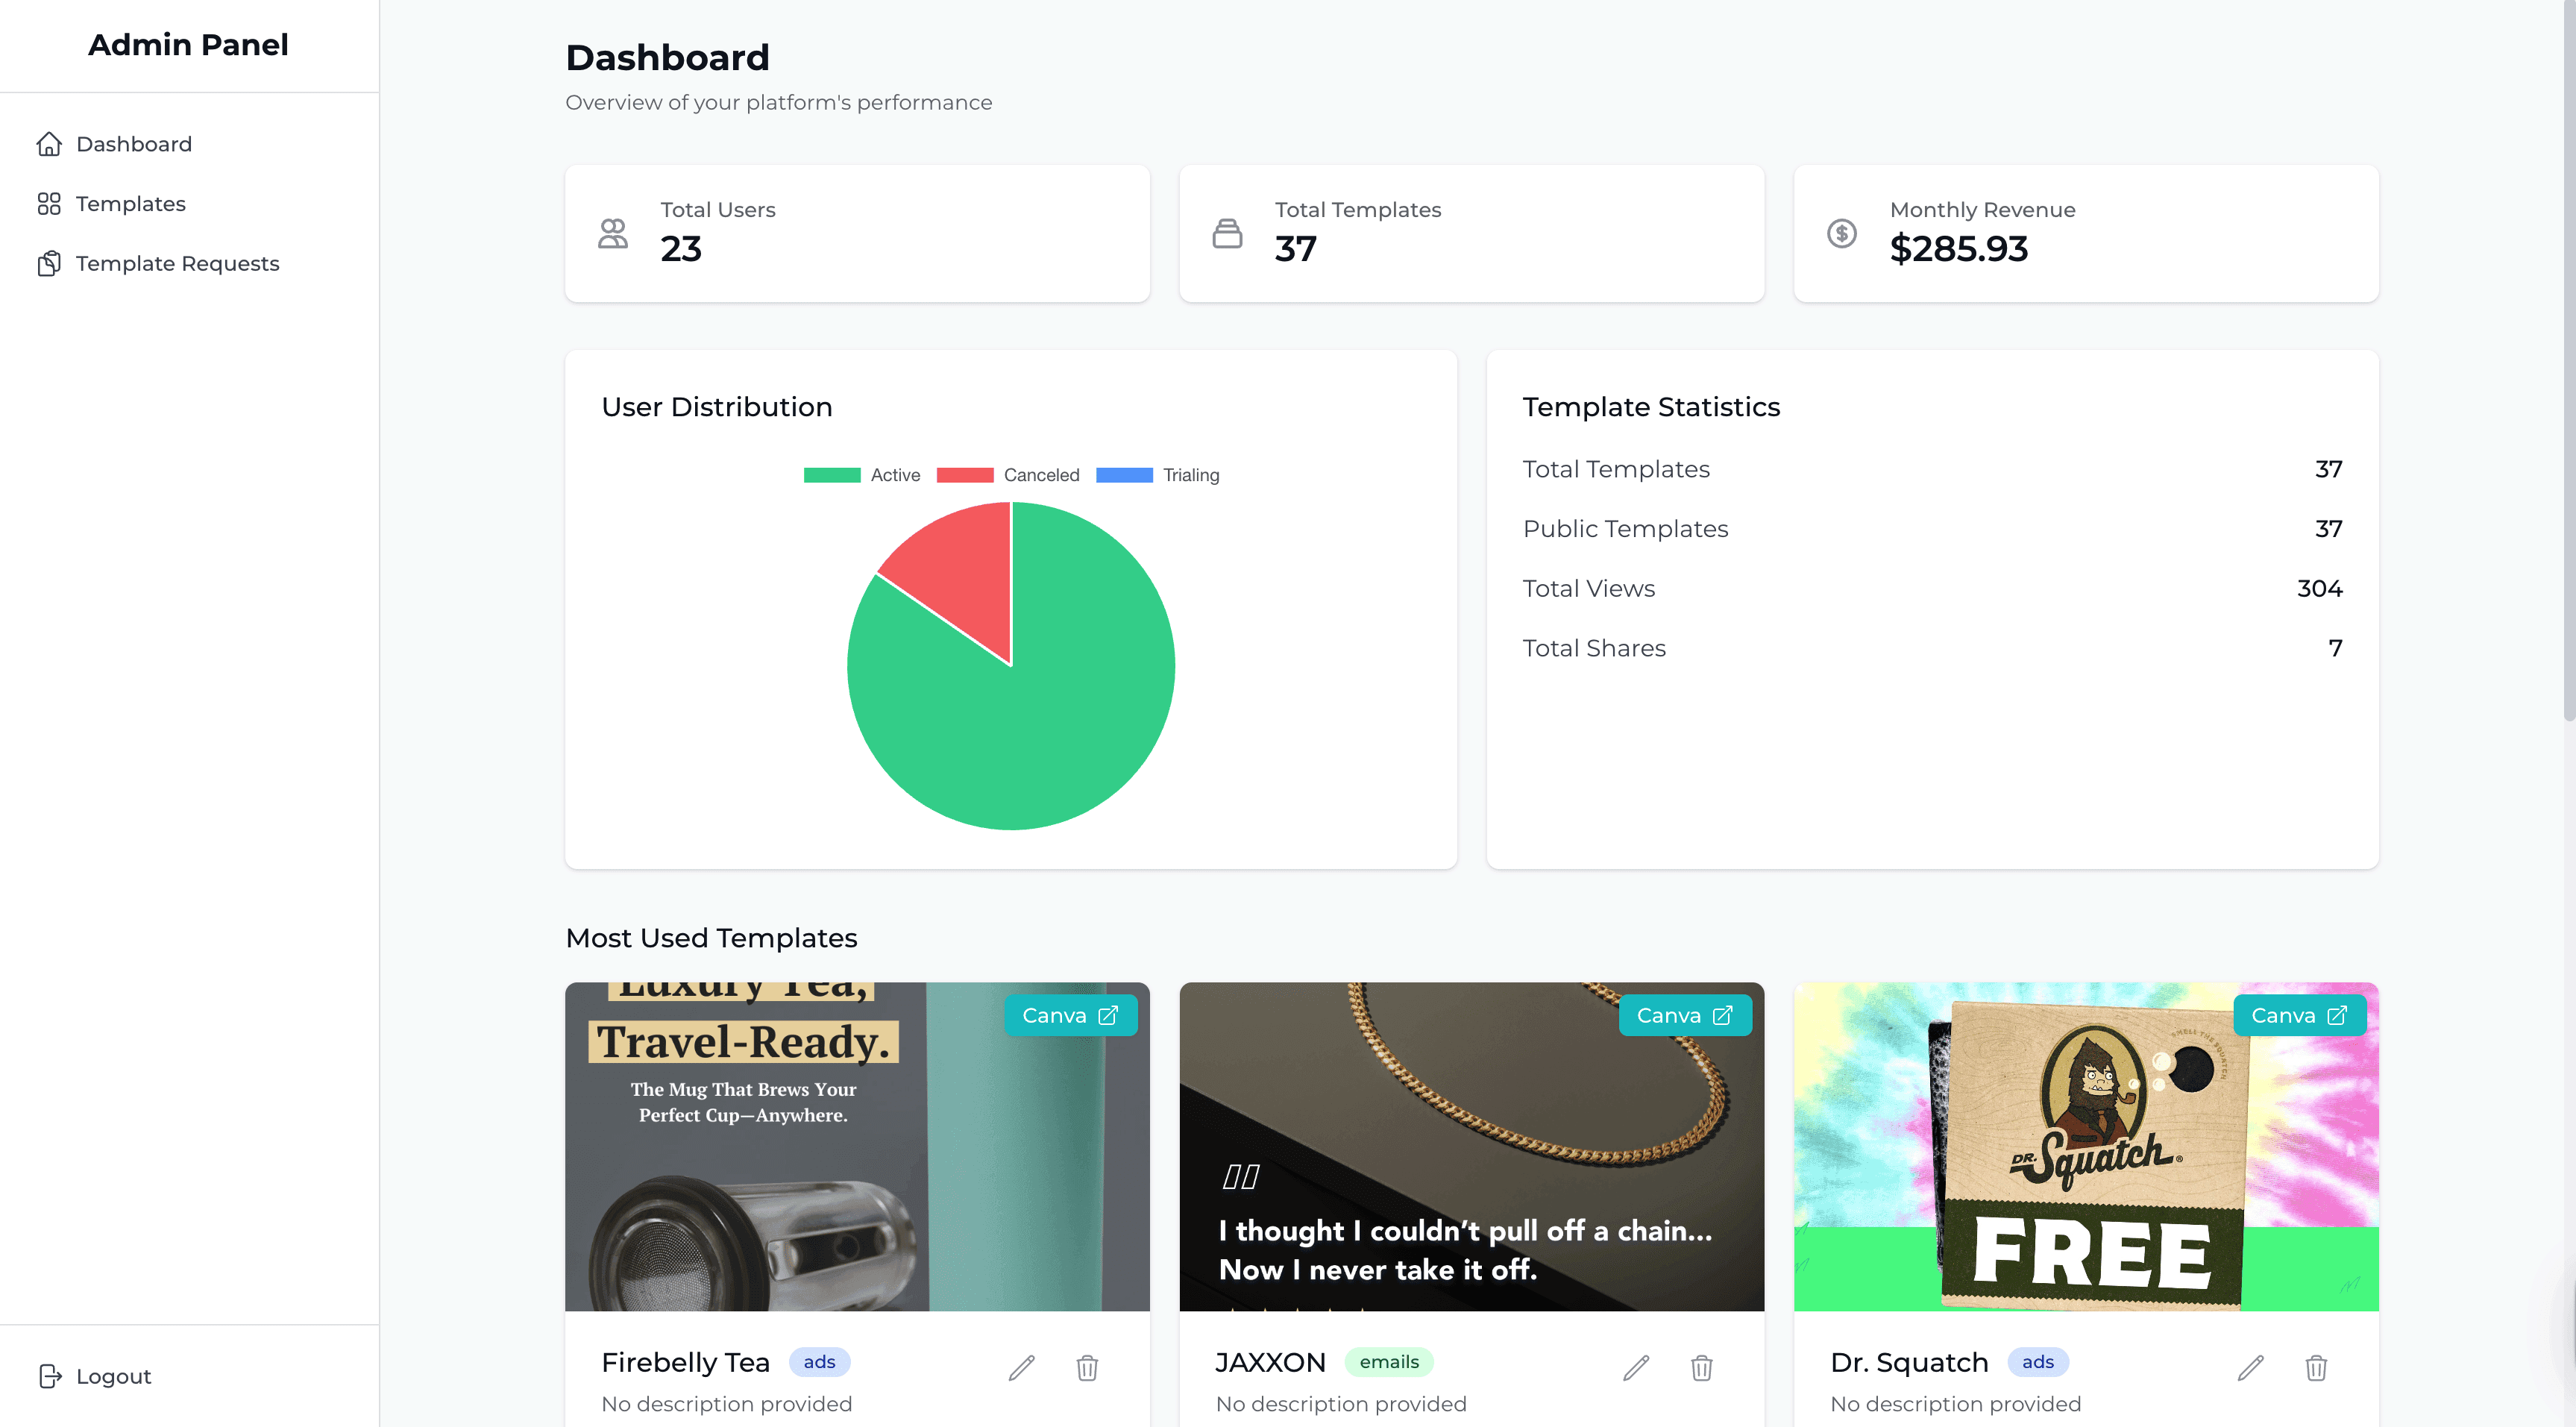The height and width of the screenshot is (1427, 2576).
Task: Click the Total Views value 304
Action: click(x=2319, y=589)
